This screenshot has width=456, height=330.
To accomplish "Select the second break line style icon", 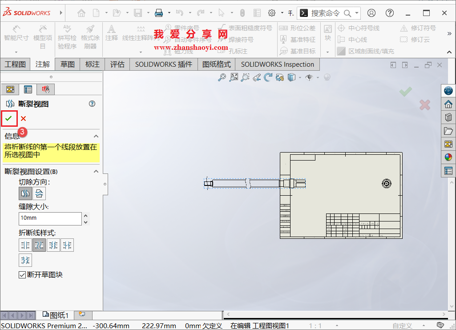I will point(39,245).
